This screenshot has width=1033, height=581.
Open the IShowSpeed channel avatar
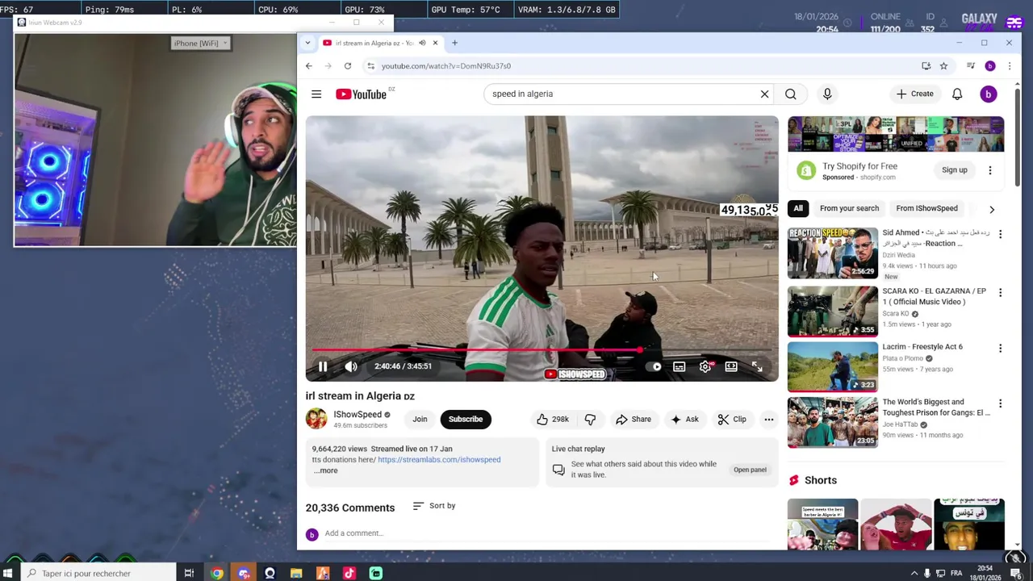316,419
